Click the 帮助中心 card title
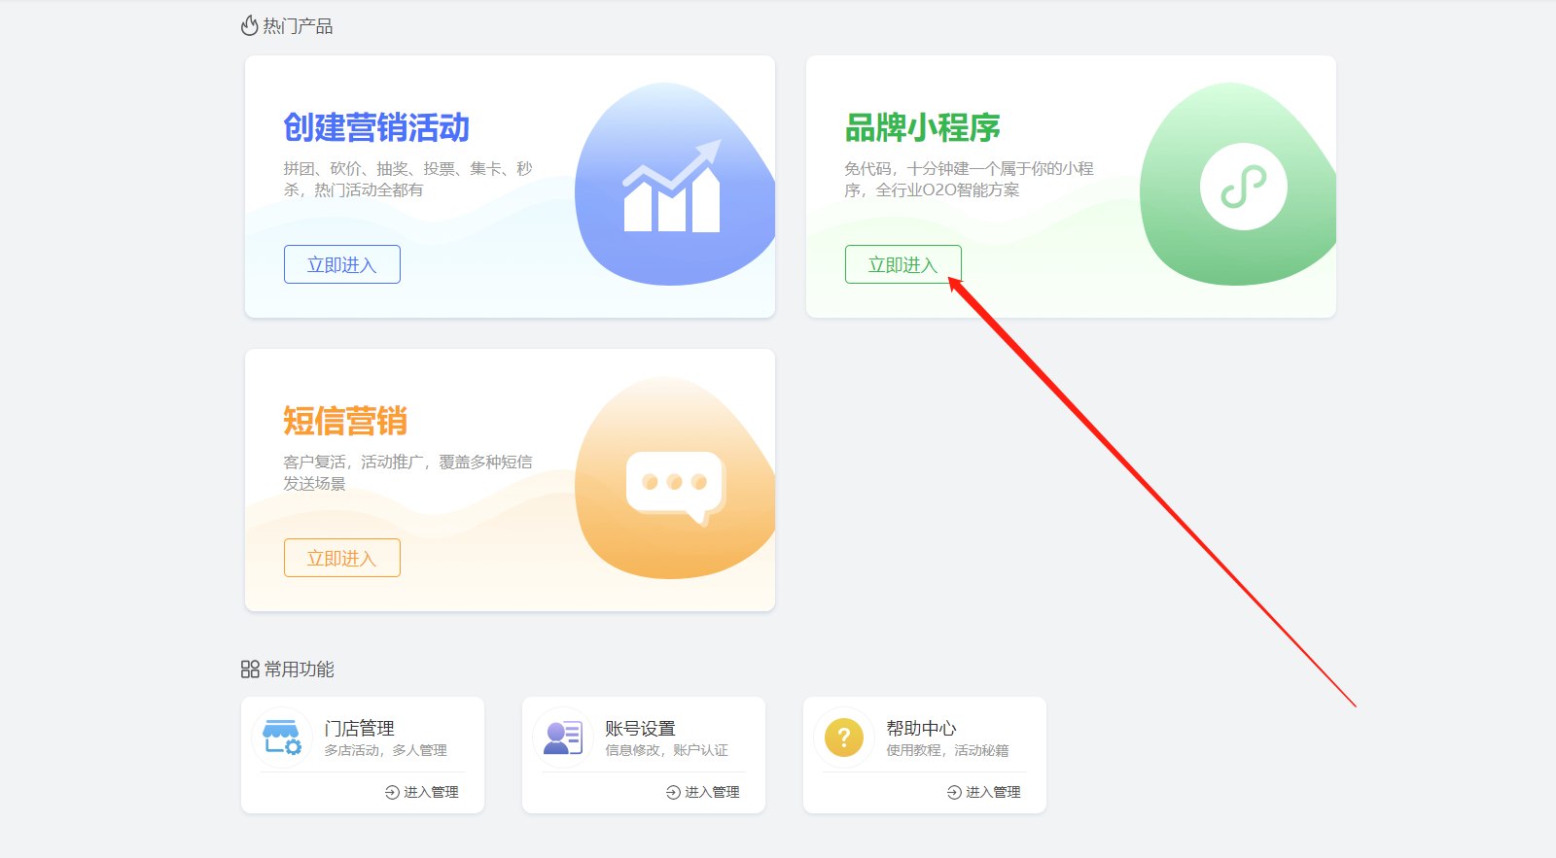 coord(921,728)
